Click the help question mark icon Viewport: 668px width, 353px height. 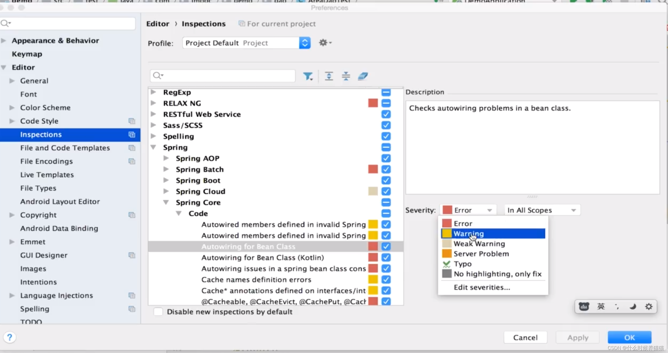[10, 337]
